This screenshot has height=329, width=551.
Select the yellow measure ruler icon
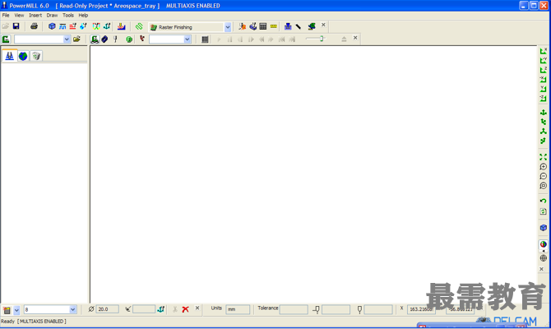click(273, 26)
